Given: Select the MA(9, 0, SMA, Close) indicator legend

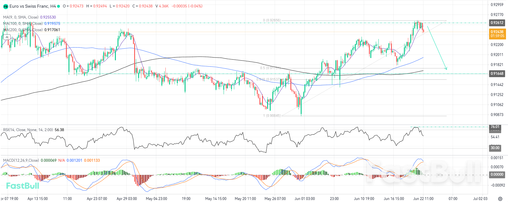Looking at the screenshot, I should [x=30, y=17].
